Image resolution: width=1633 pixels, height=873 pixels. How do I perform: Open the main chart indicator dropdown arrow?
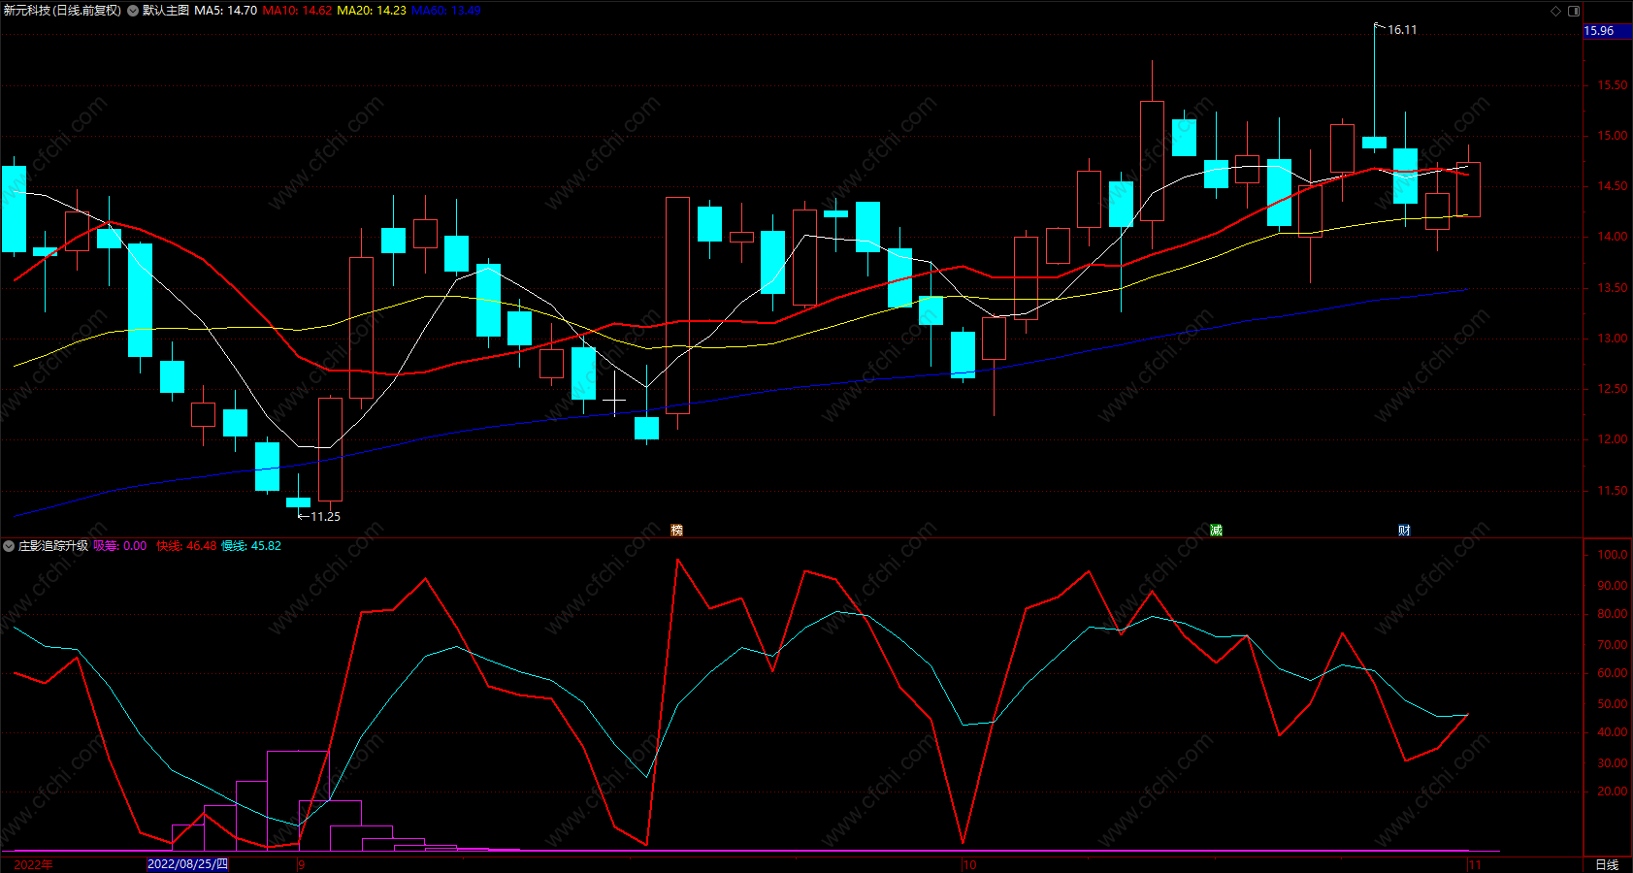tap(133, 11)
